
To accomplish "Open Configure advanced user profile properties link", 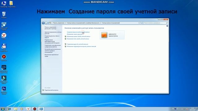I will pos(53,51).
